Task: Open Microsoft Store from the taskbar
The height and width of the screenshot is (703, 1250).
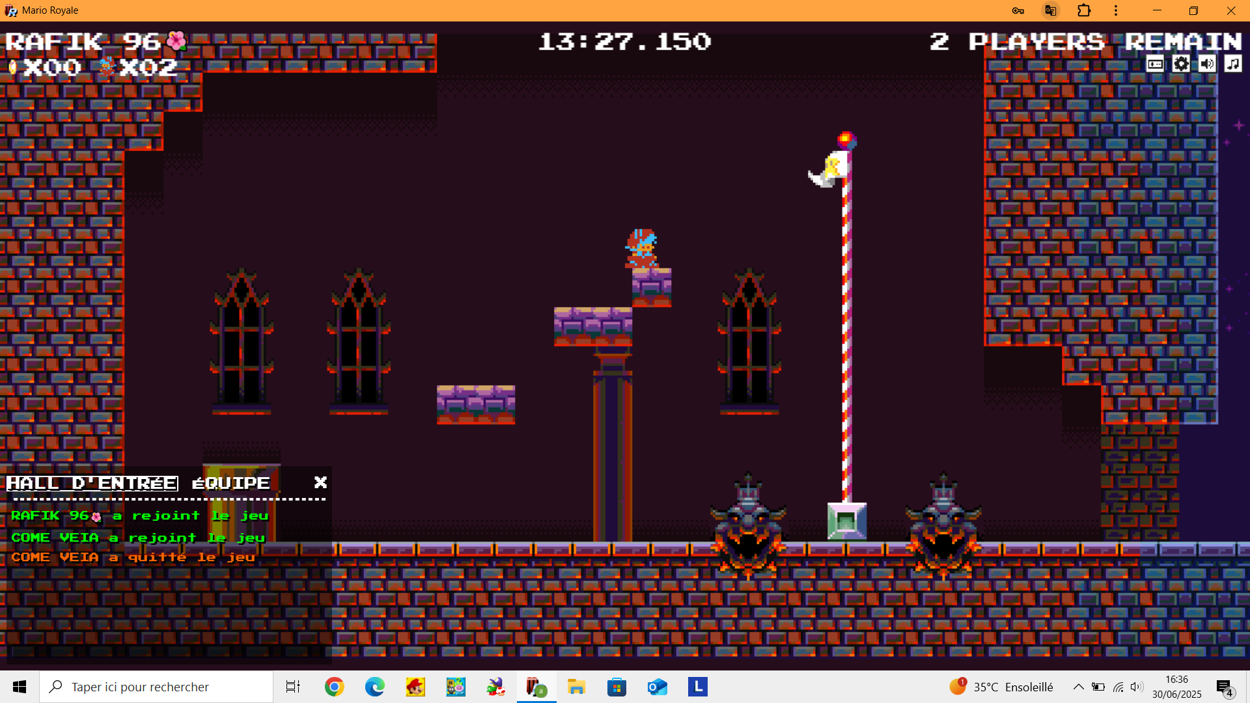Action: pyautogui.click(x=617, y=687)
